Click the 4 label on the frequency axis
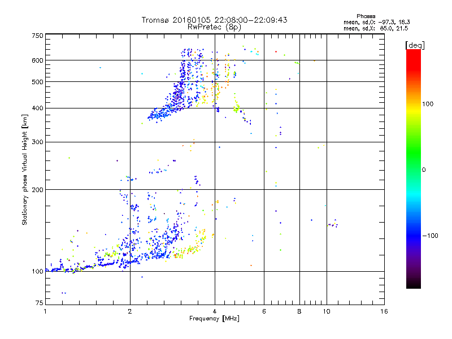452x339 pixels. tap(215, 311)
